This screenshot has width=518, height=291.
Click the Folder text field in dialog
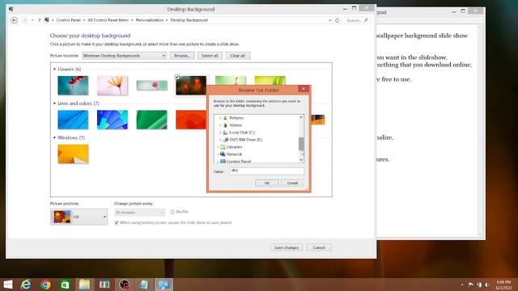tap(267, 171)
